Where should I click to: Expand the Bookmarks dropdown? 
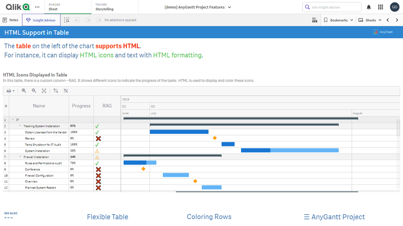[x=339, y=20]
